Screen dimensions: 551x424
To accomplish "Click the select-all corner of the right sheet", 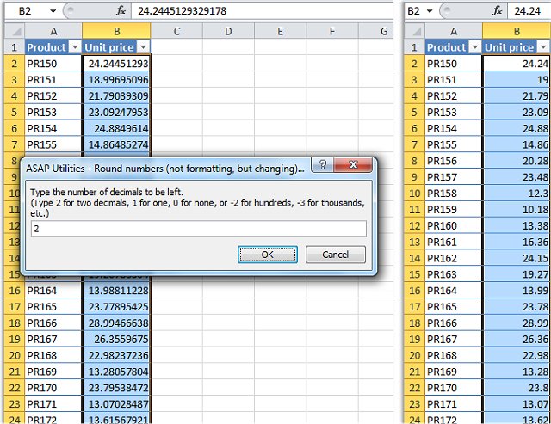I will pos(415,31).
